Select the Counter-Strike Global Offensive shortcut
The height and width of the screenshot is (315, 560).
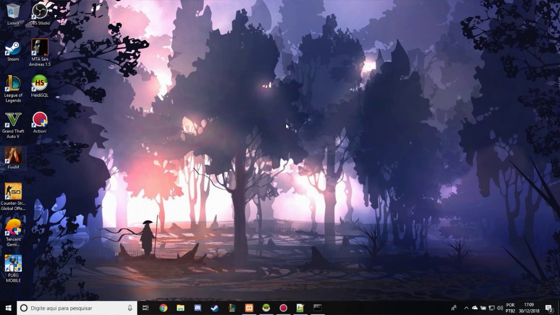tap(13, 197)
